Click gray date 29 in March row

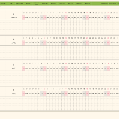pos(36,13)
